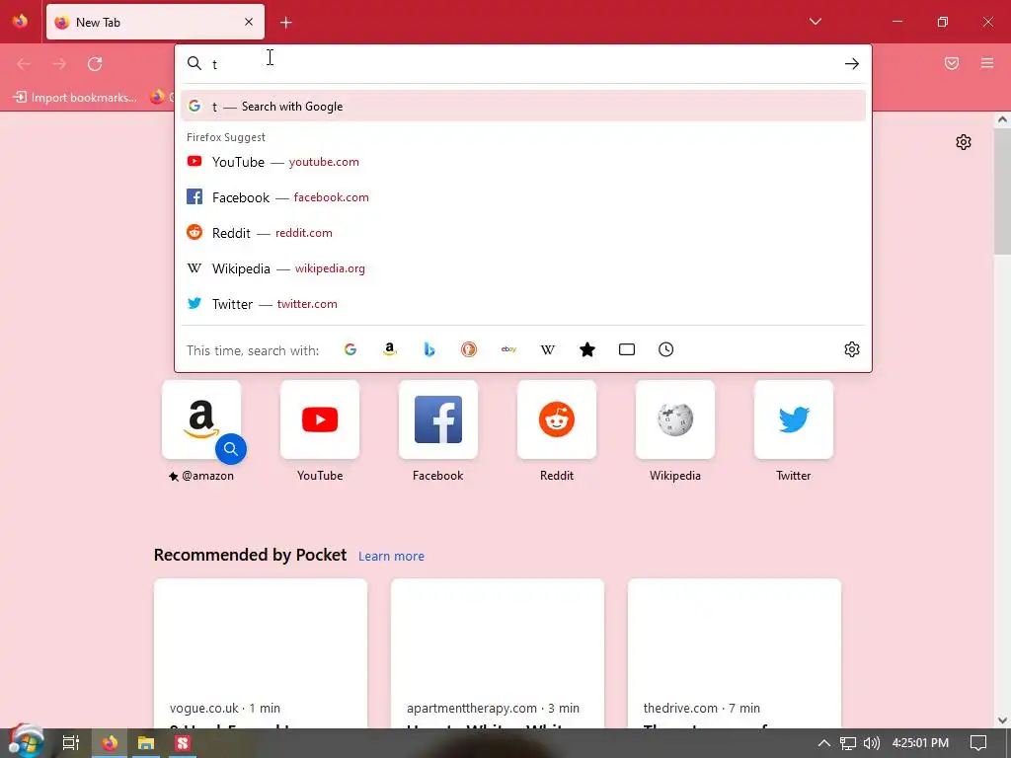
Task: Click Learn more link beside Pocket
Action: (x=391, y=557)
